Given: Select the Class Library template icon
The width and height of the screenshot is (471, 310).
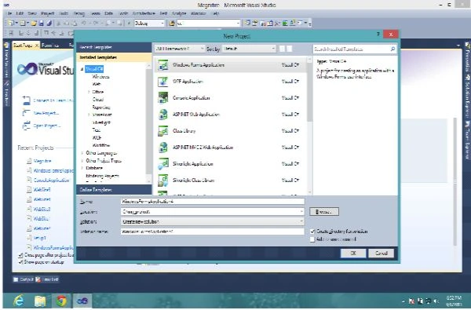Looking at the screenshot, I should 162,131.
